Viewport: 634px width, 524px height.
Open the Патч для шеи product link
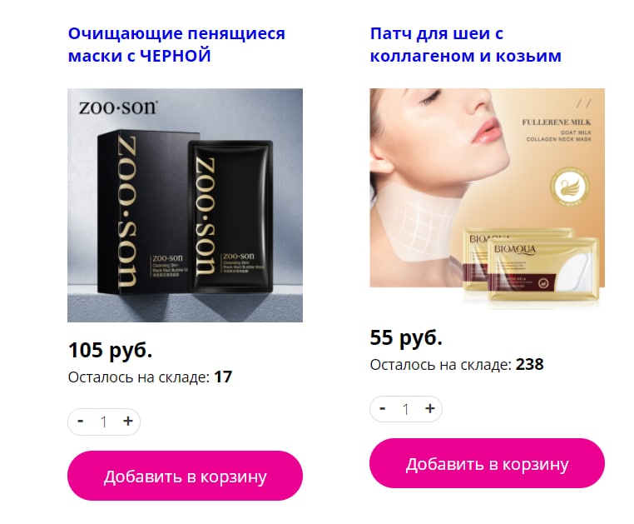465,44
